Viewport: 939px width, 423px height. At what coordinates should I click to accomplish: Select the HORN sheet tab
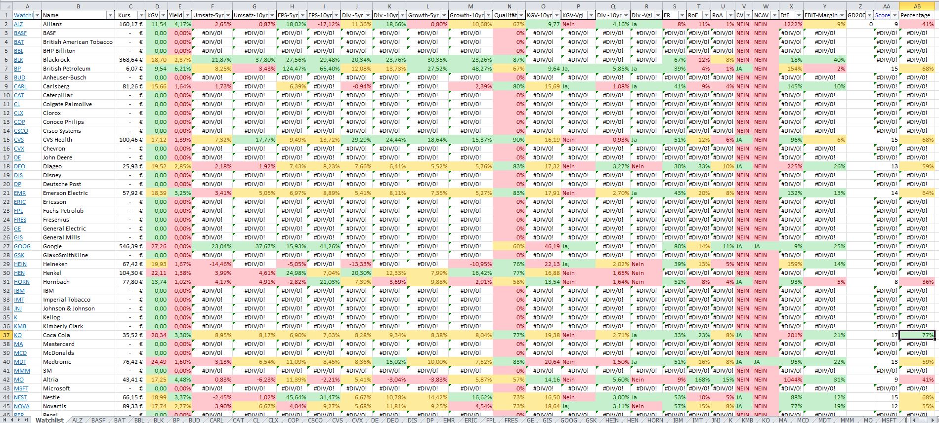point(655,420)
